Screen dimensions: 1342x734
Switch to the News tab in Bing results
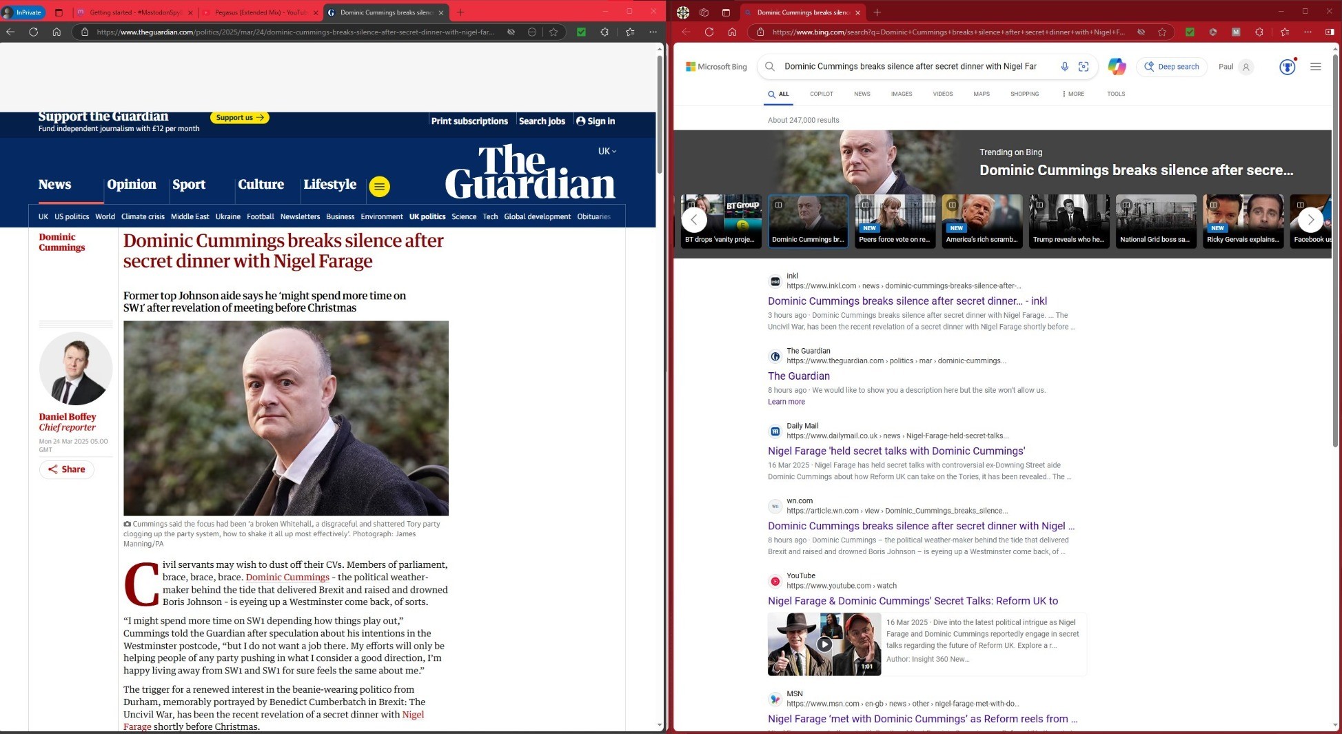tap(862, 94)
